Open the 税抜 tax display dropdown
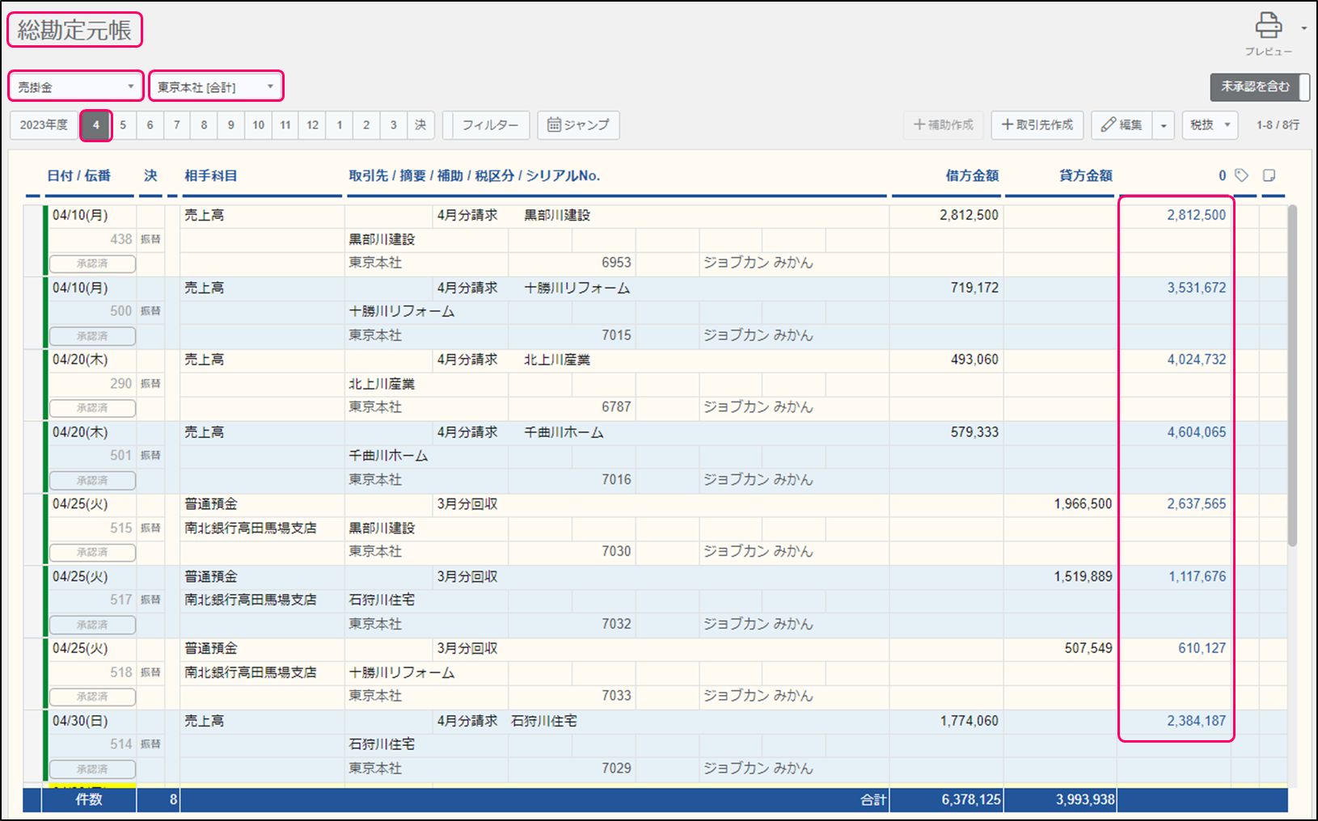Image resolution: width=1318 pixels, height=821 pixels. pos(1210,125)
